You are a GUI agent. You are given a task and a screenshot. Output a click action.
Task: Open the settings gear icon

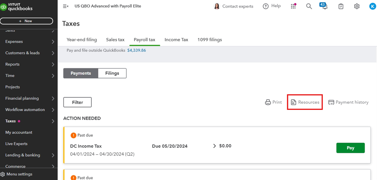357,6
